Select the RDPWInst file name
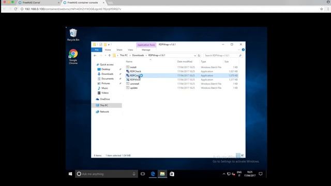 (x=135, y=80)
